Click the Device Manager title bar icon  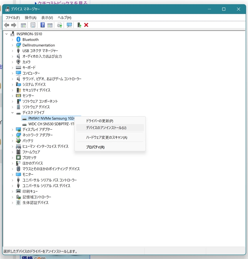(x=7, y=9)
